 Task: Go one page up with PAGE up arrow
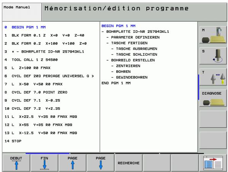[72, 163]
